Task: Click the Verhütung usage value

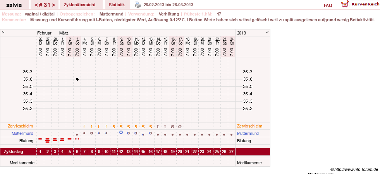Action: click(169, 14)
